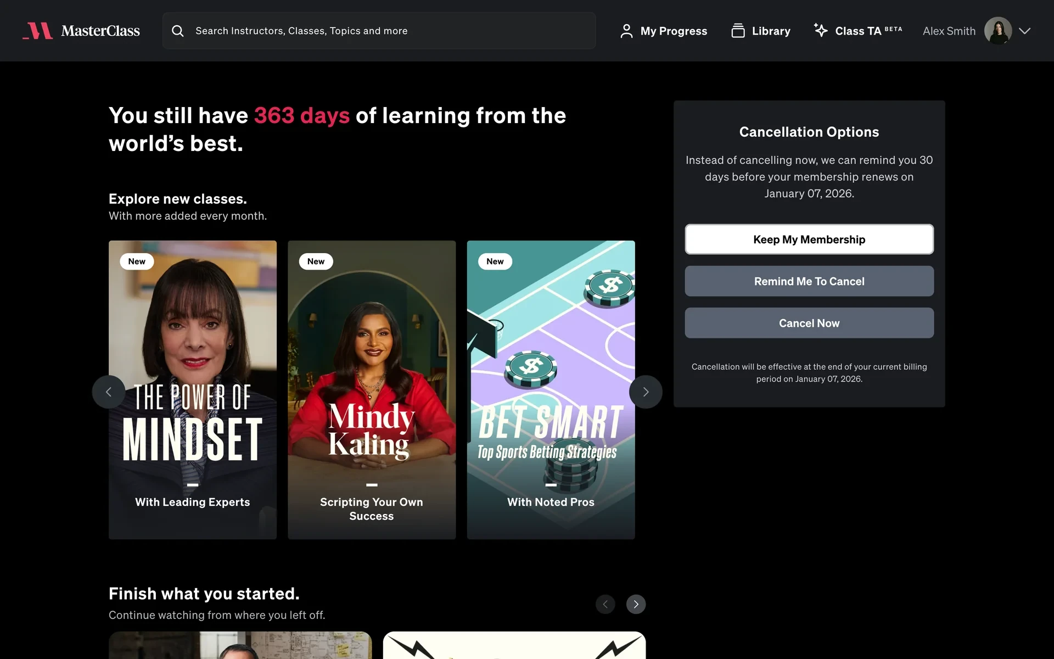Click With Noted Pros caption
Viewport: 1054px width, 659px height.
[551, 502]
